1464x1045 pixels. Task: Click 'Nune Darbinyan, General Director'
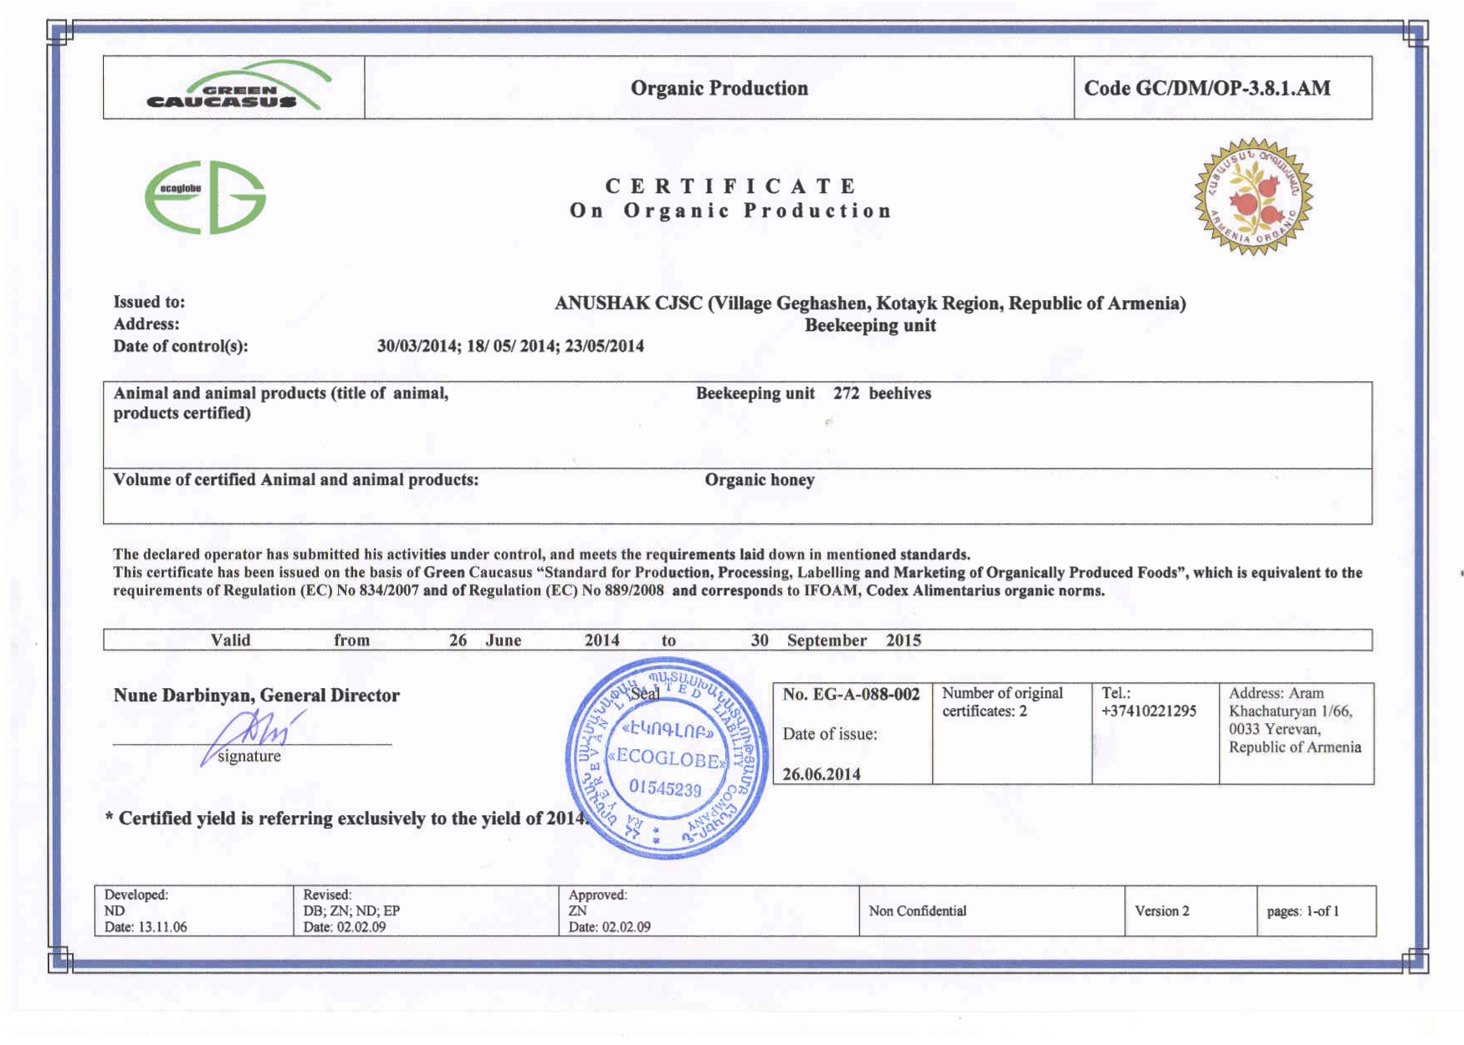click(x=256, y=696)
